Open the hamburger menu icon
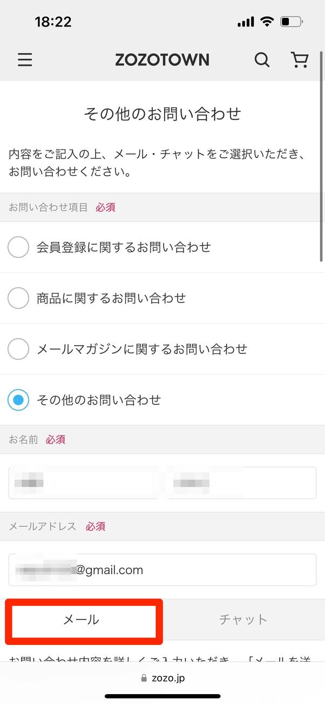 click(25, 60)
